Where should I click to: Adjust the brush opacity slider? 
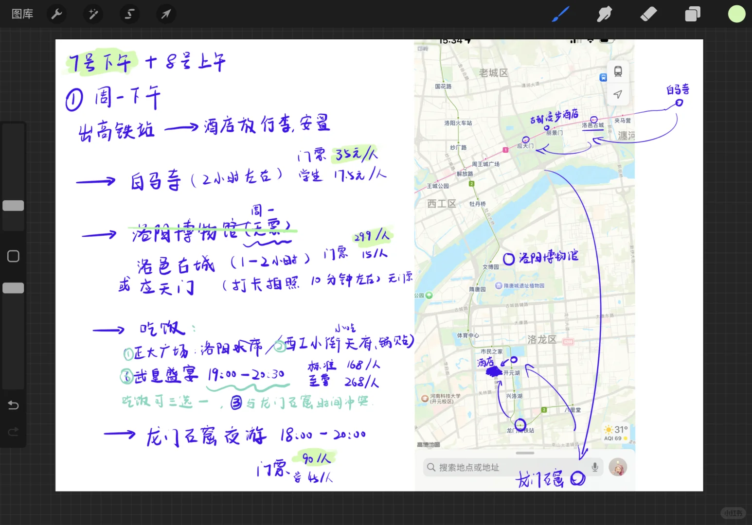click(x=13, y=287)
